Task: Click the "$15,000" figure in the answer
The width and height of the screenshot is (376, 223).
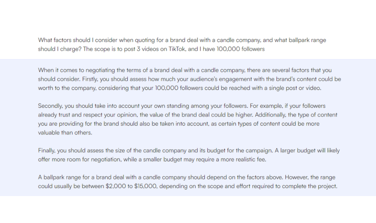Action: click(146, 186)
